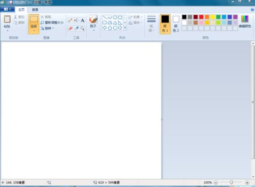This screenshot has height=187, width=255.
Task: Click the Paste clipboard icon
Action: point(7,19)
